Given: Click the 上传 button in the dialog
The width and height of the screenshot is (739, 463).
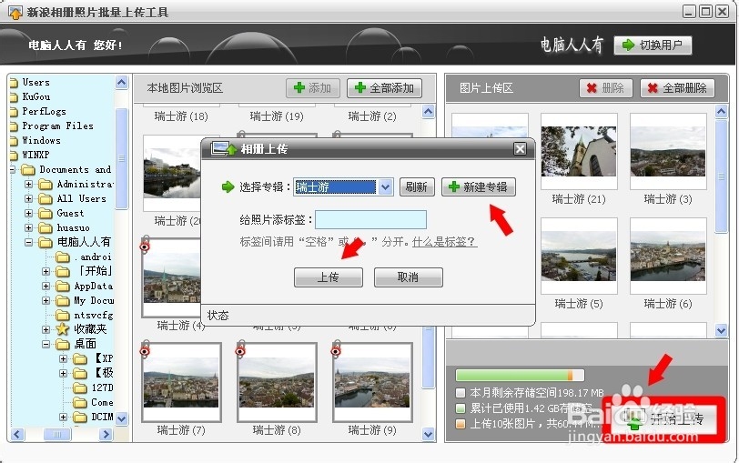Looking at the screenshot, I should [x=328, y=277].
